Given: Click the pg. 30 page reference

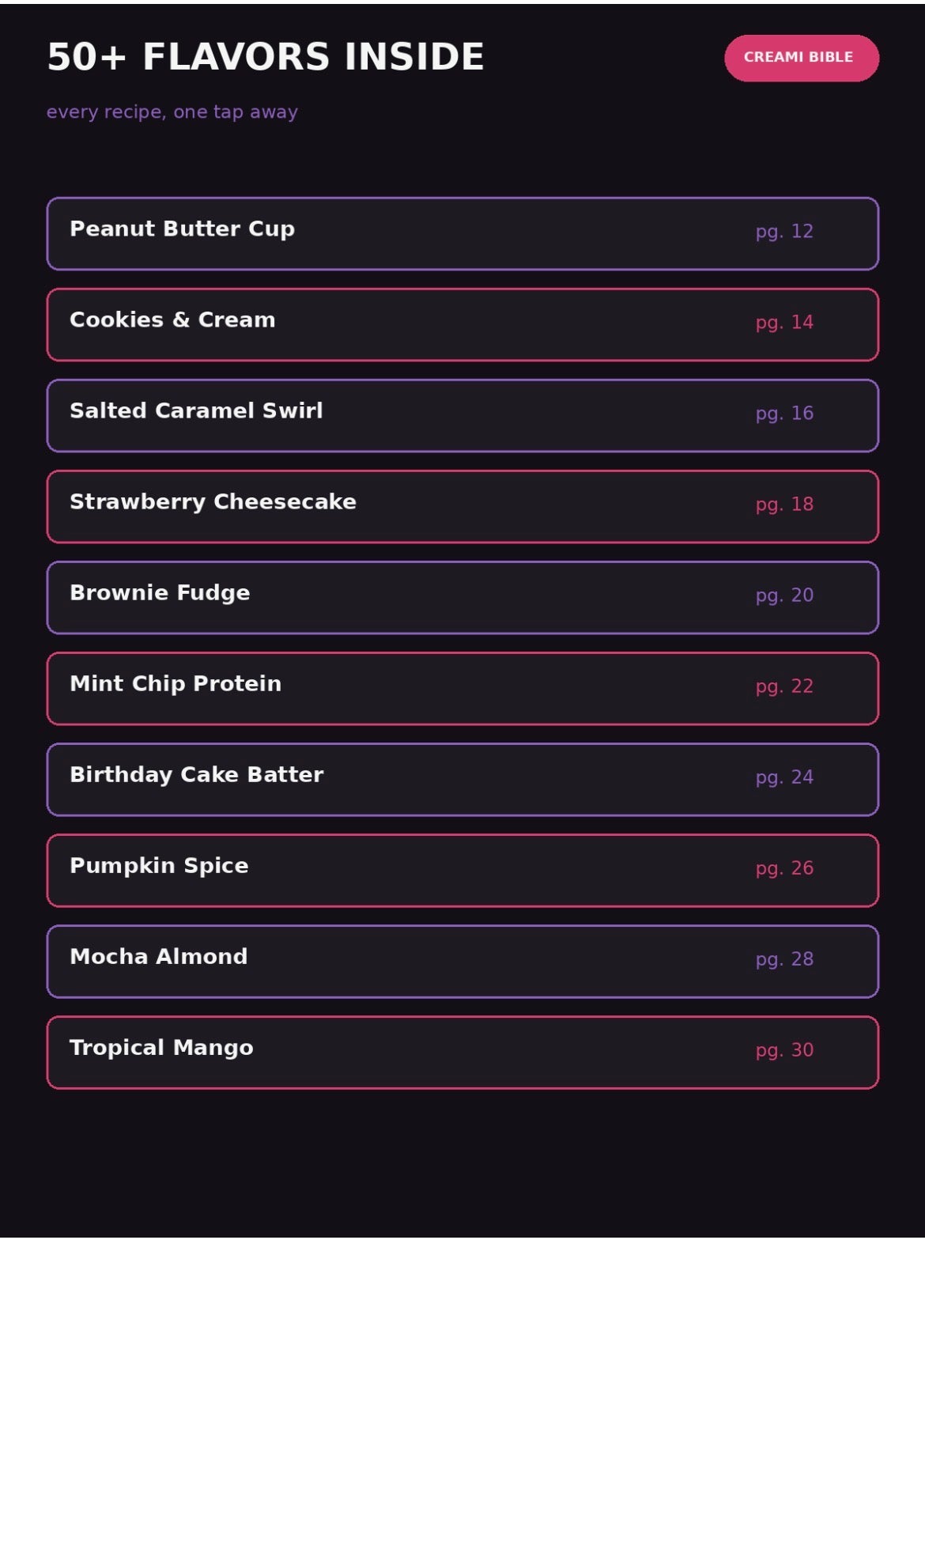Looking at the screenshot, I should tap(784, 1050).
